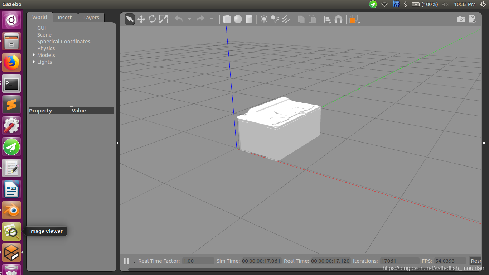Select the arrow selection mode tool

(x=130, y=19)
